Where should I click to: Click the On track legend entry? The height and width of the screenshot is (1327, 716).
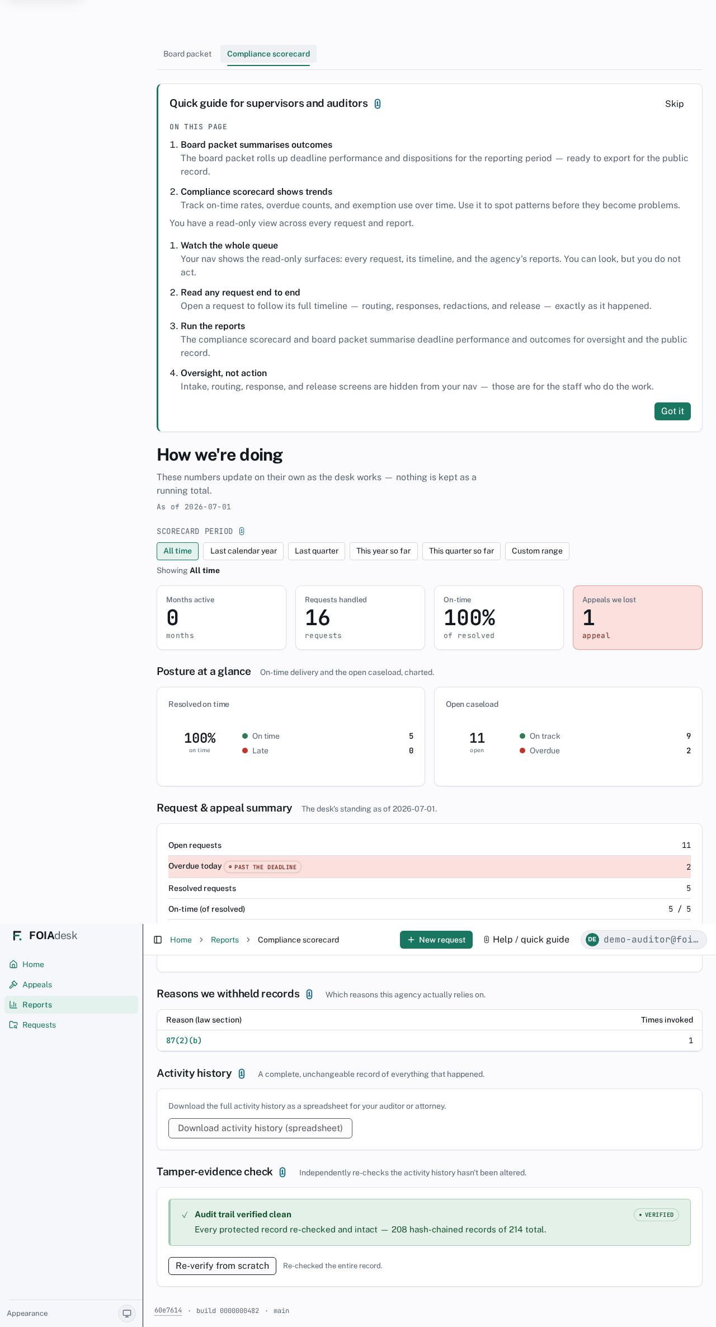(605, 736)
